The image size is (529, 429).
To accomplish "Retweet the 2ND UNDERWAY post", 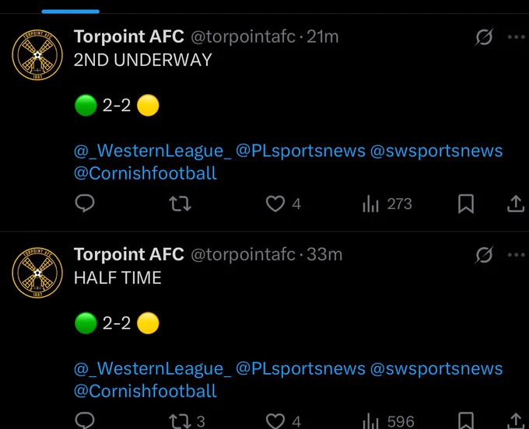I will pyautogui.click(x=180, y=204).
